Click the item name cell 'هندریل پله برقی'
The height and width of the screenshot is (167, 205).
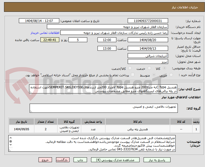138,129
